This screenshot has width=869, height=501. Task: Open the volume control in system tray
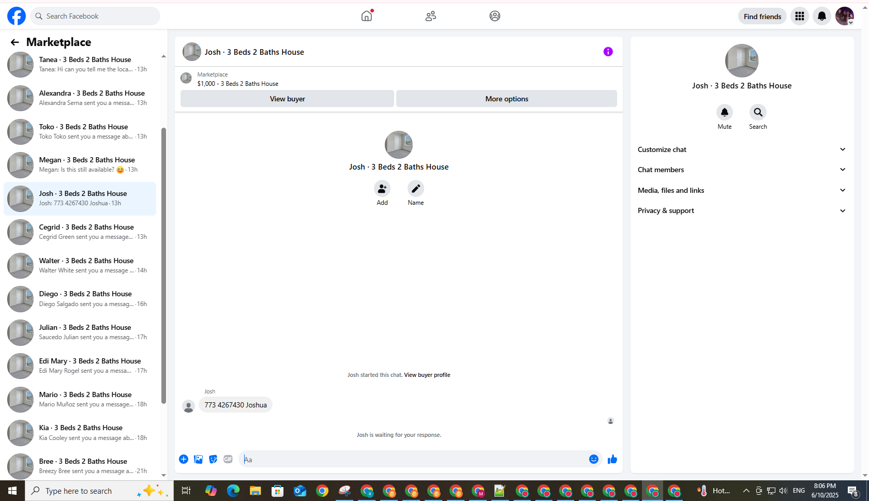(x=783, y=491)
